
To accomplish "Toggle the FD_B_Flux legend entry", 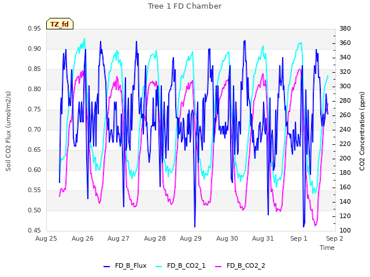I will [125, 265].
